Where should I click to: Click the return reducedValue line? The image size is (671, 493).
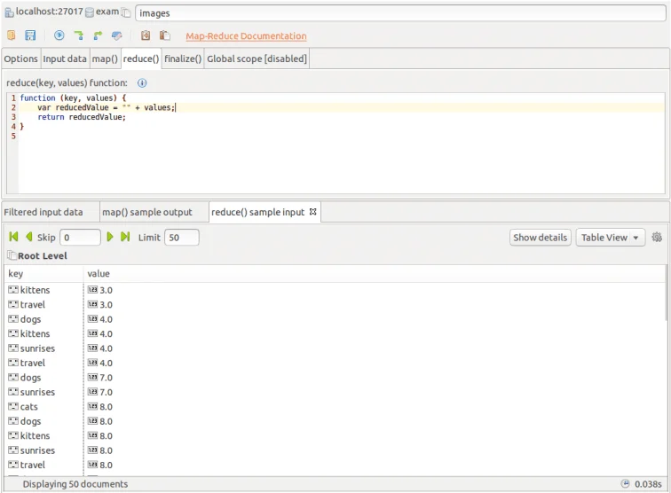coord(82,117)
